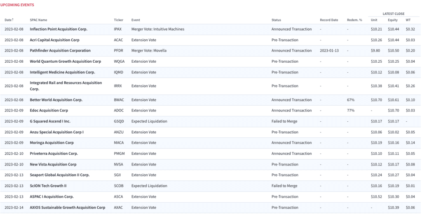
Task: Select ticker PFDR
Action: (118, 50)
